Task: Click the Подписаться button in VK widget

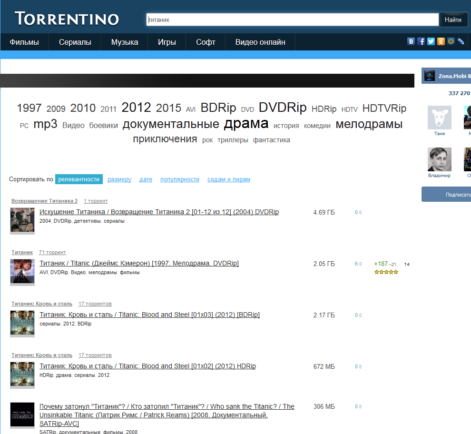Action: point(447,194)
